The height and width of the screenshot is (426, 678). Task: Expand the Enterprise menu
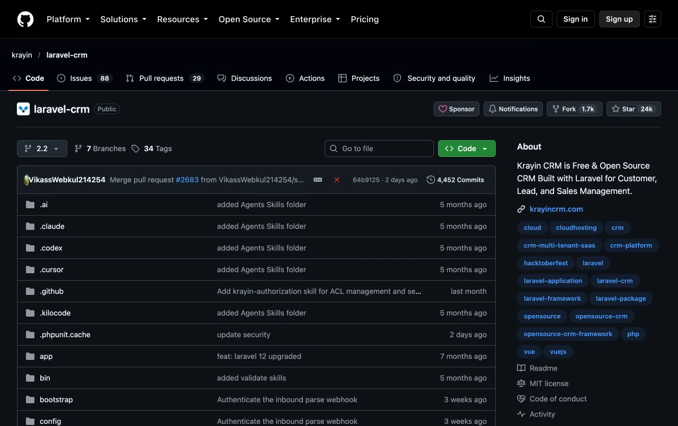pyautogui.click(x=316, y=19)
